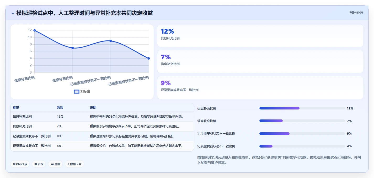Image resolution: width=374 pixels, height=178 pixels.
Task: Select the 表格 chip
Action: pyautogui.click(x=39, y=164)
